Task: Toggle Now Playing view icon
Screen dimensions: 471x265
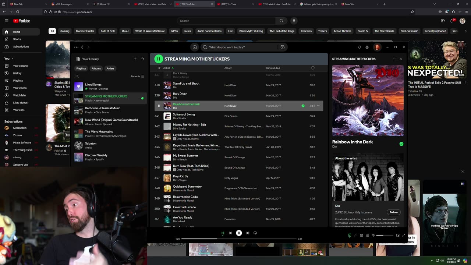Action: pyautogui.click(x=350, y=235)
